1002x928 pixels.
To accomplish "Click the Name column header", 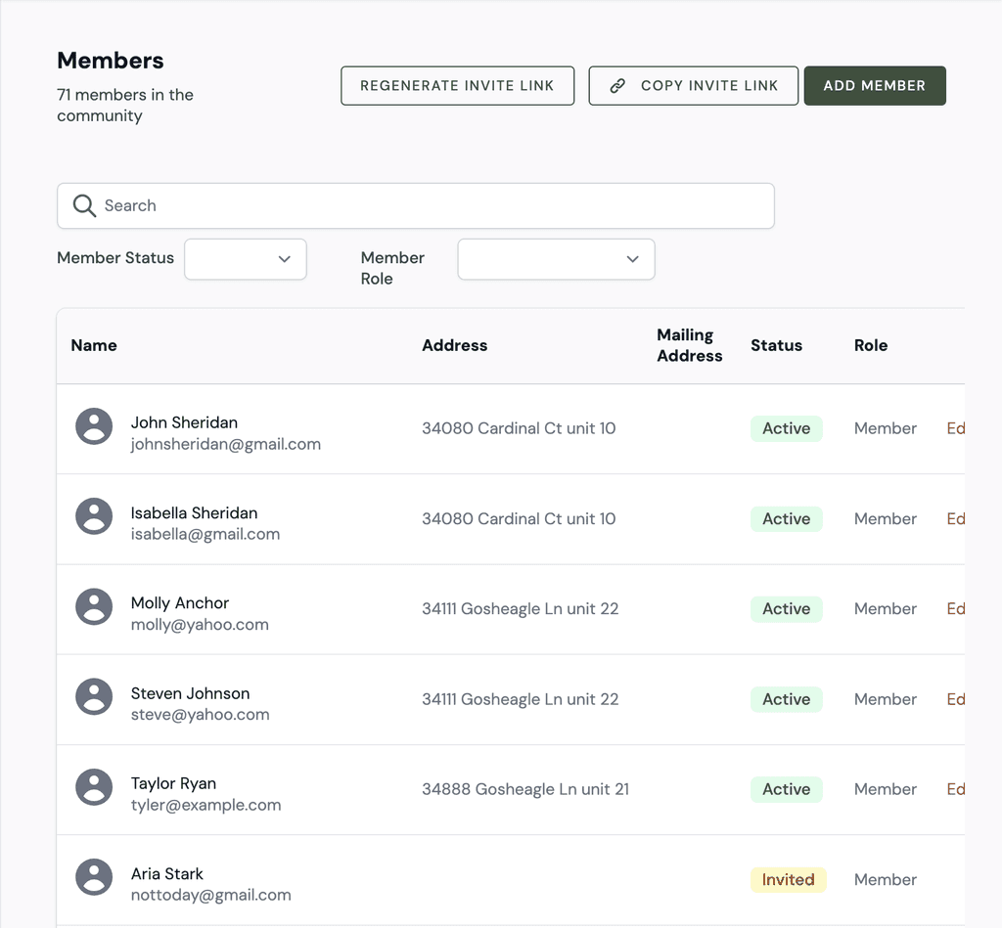I will (94, 345).
